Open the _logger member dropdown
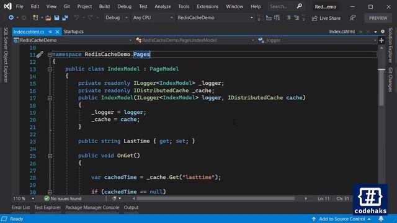397x223 pixels. 317,40
